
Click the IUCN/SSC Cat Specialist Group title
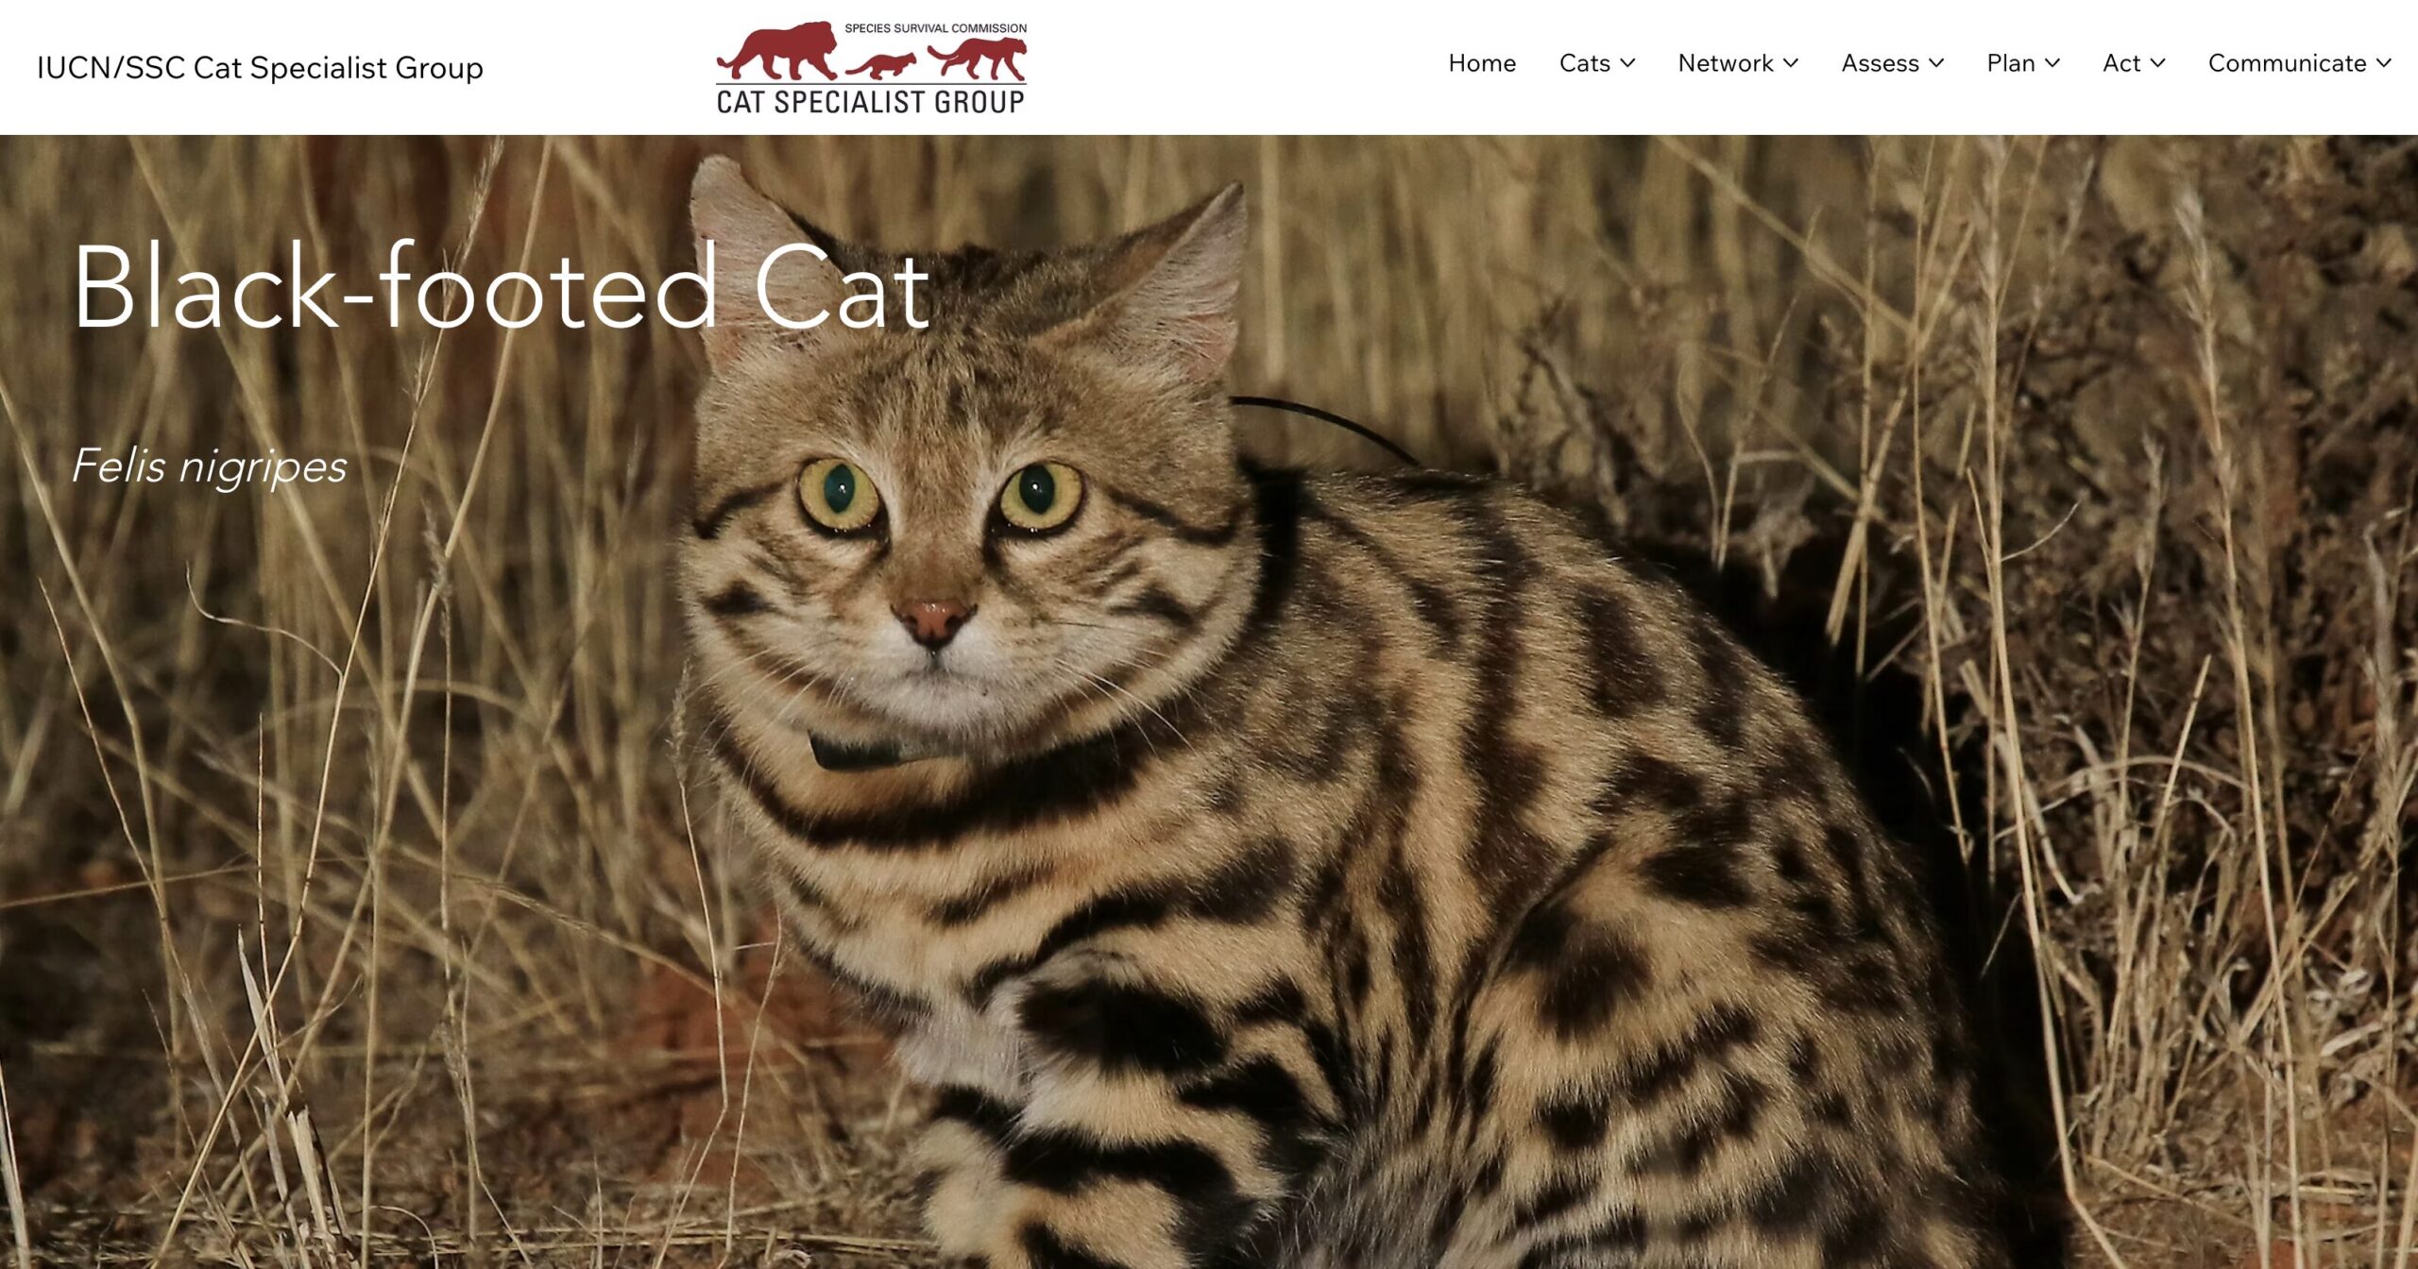coord(260,68)
